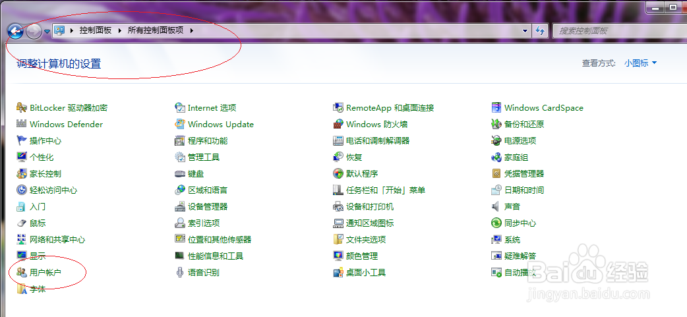Open the 疑难解答 link
Viewport: 687px width, 317px height.
520,256
